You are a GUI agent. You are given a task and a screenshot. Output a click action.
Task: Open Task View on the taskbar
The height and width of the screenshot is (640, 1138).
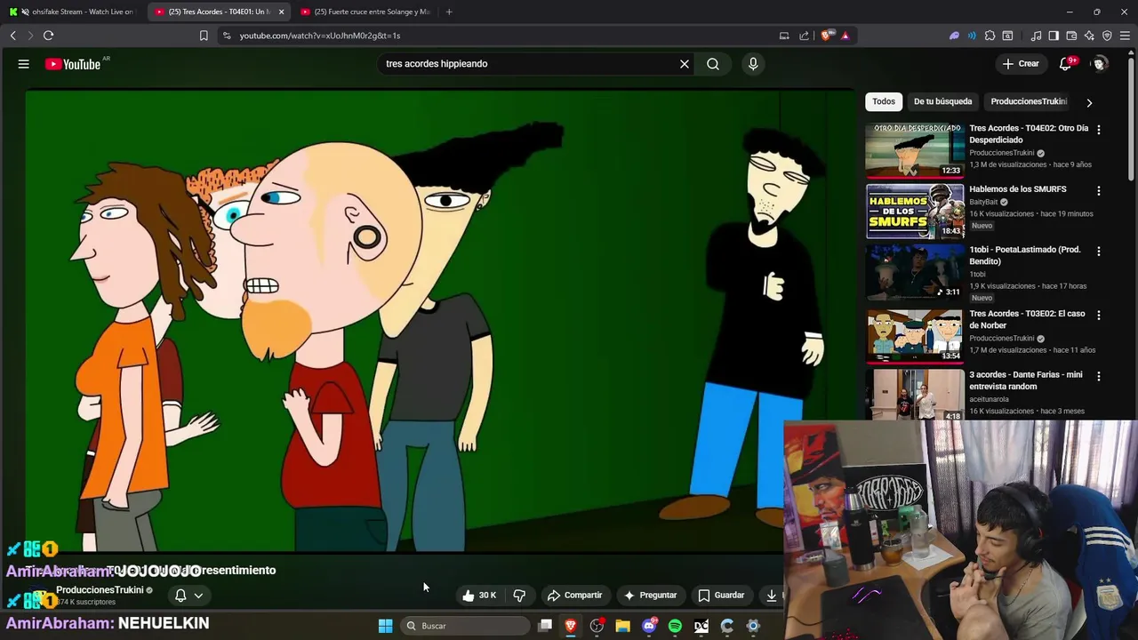[545, 626]
